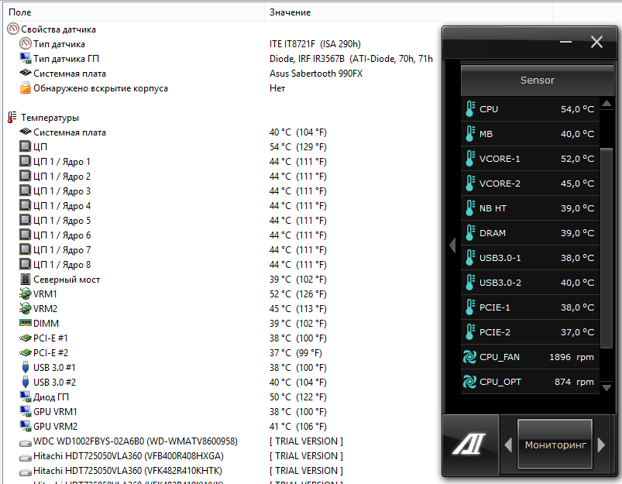Click the USB 3.0 #1 plug icon
The image size is (622, 484).
point(26,367)
